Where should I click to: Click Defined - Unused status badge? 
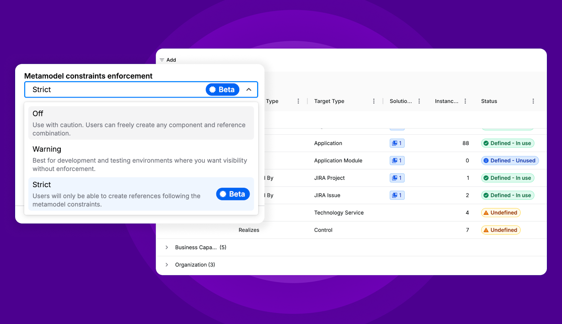(509, 160)
